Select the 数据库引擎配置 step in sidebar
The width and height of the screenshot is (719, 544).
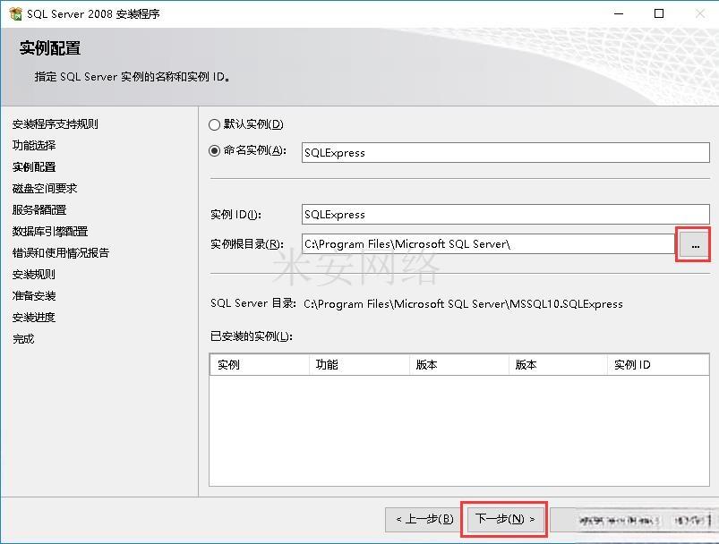(x=50, y=232)
